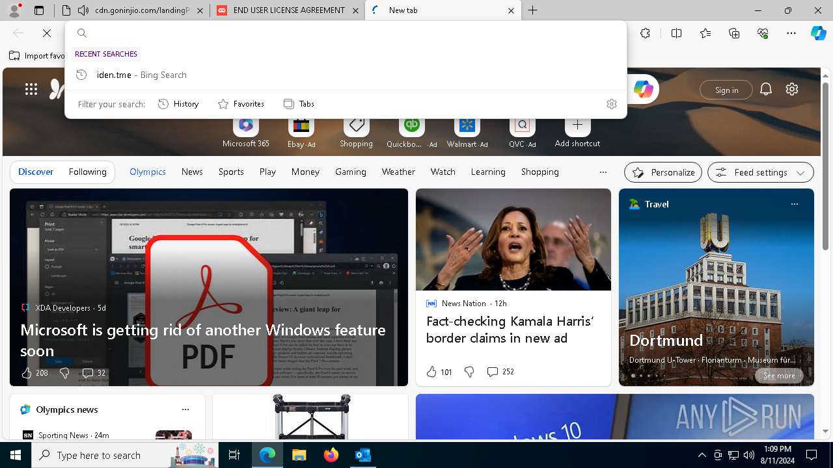Viewport: 833px width, 468px height.
Task: Filter search by Tabs
Action: [299, 104]
